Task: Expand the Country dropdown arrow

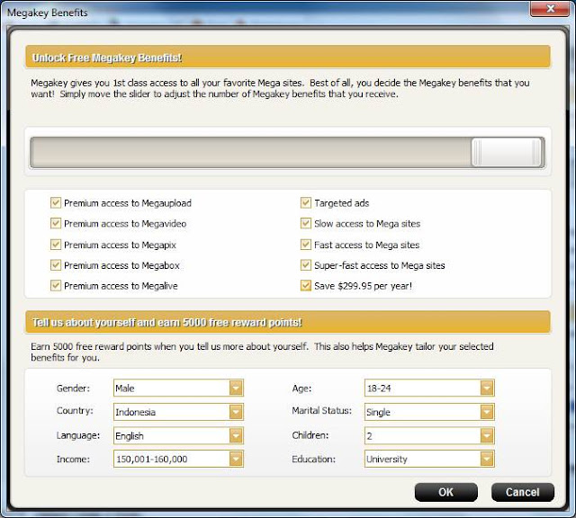Action: [x=236, y=412]
